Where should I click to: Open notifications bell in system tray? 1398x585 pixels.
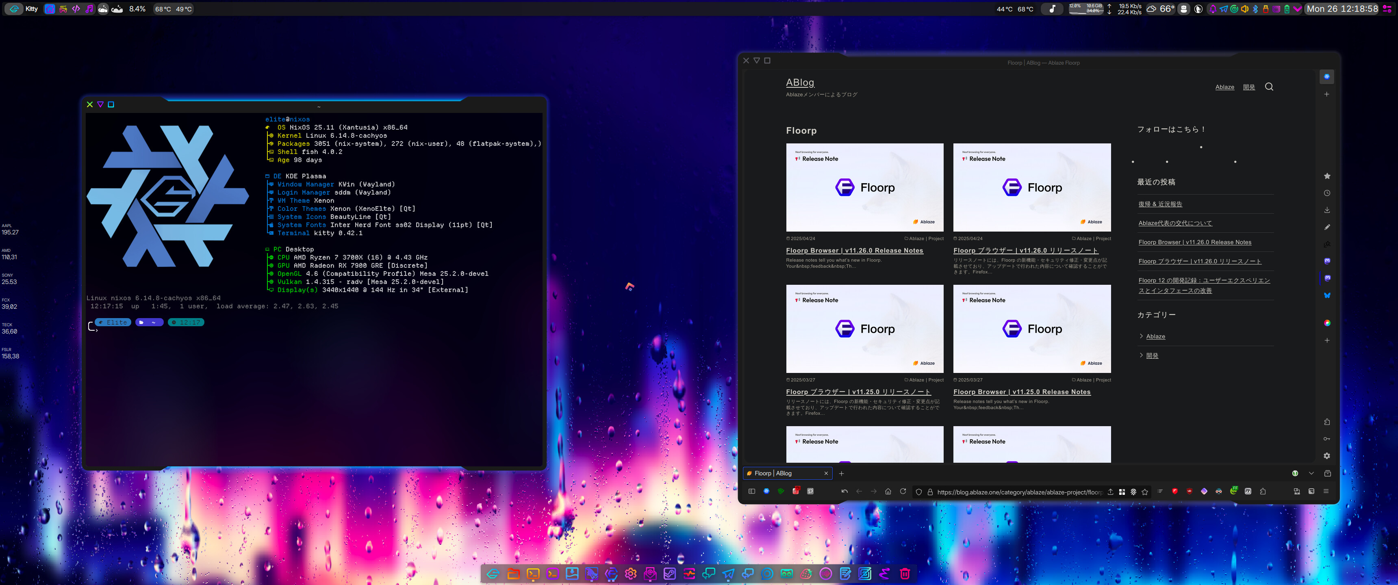[x=1212, y=9]
